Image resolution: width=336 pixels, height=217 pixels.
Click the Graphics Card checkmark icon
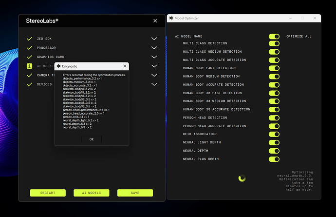tap(29, 57)
